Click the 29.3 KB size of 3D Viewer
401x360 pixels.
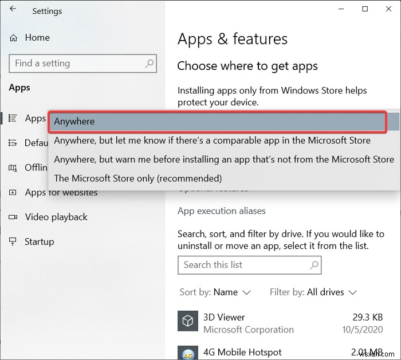point(368,317)
